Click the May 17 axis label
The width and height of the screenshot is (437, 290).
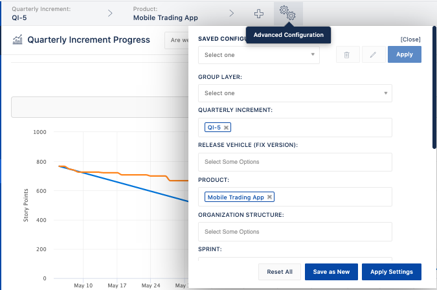coord(117,285)
